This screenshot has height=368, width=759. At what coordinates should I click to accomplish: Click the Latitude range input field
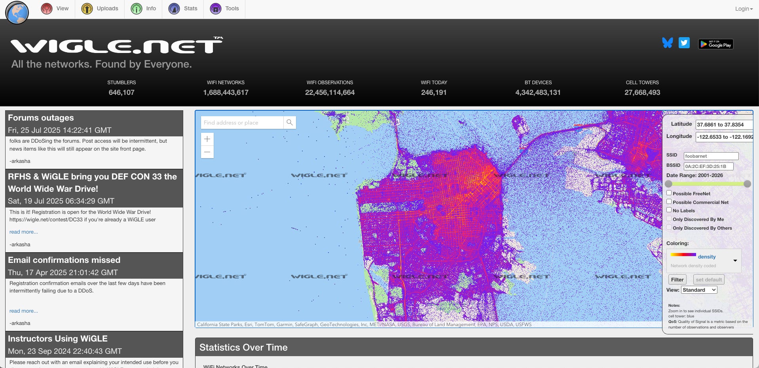pos(724,125)
